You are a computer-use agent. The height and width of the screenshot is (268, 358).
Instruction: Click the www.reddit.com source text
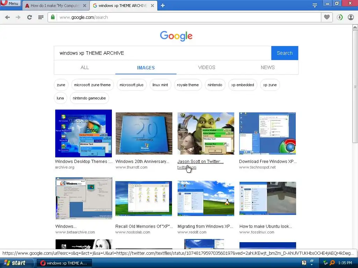[x=192, y=232]
